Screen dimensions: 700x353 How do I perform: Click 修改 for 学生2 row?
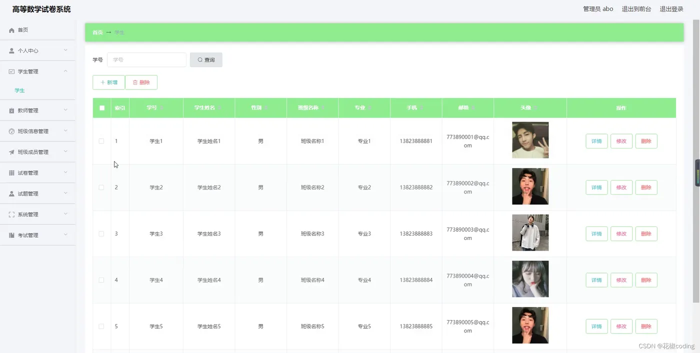click(x=621, y=187)
